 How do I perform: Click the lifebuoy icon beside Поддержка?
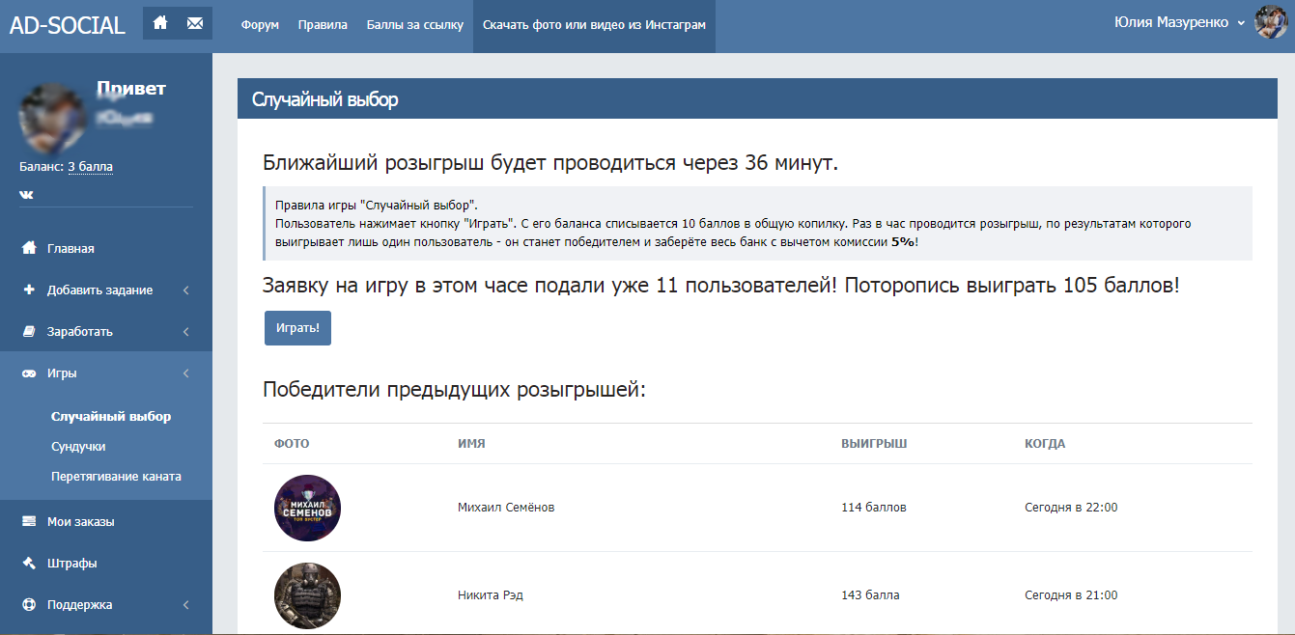(x=29, y=604)
